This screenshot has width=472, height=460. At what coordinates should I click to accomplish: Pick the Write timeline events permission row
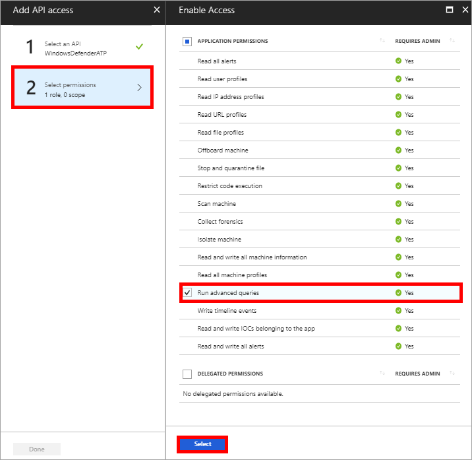click(x=227, y=311)
